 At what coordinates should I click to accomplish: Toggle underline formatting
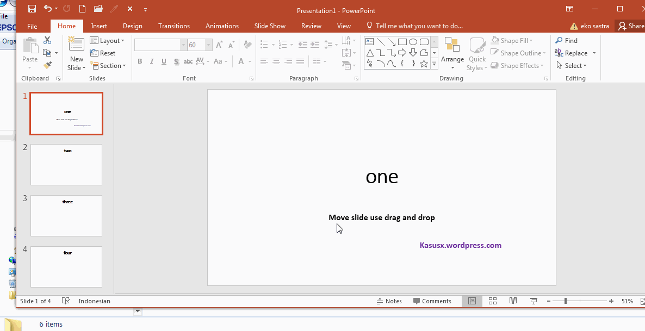point(164,61)
